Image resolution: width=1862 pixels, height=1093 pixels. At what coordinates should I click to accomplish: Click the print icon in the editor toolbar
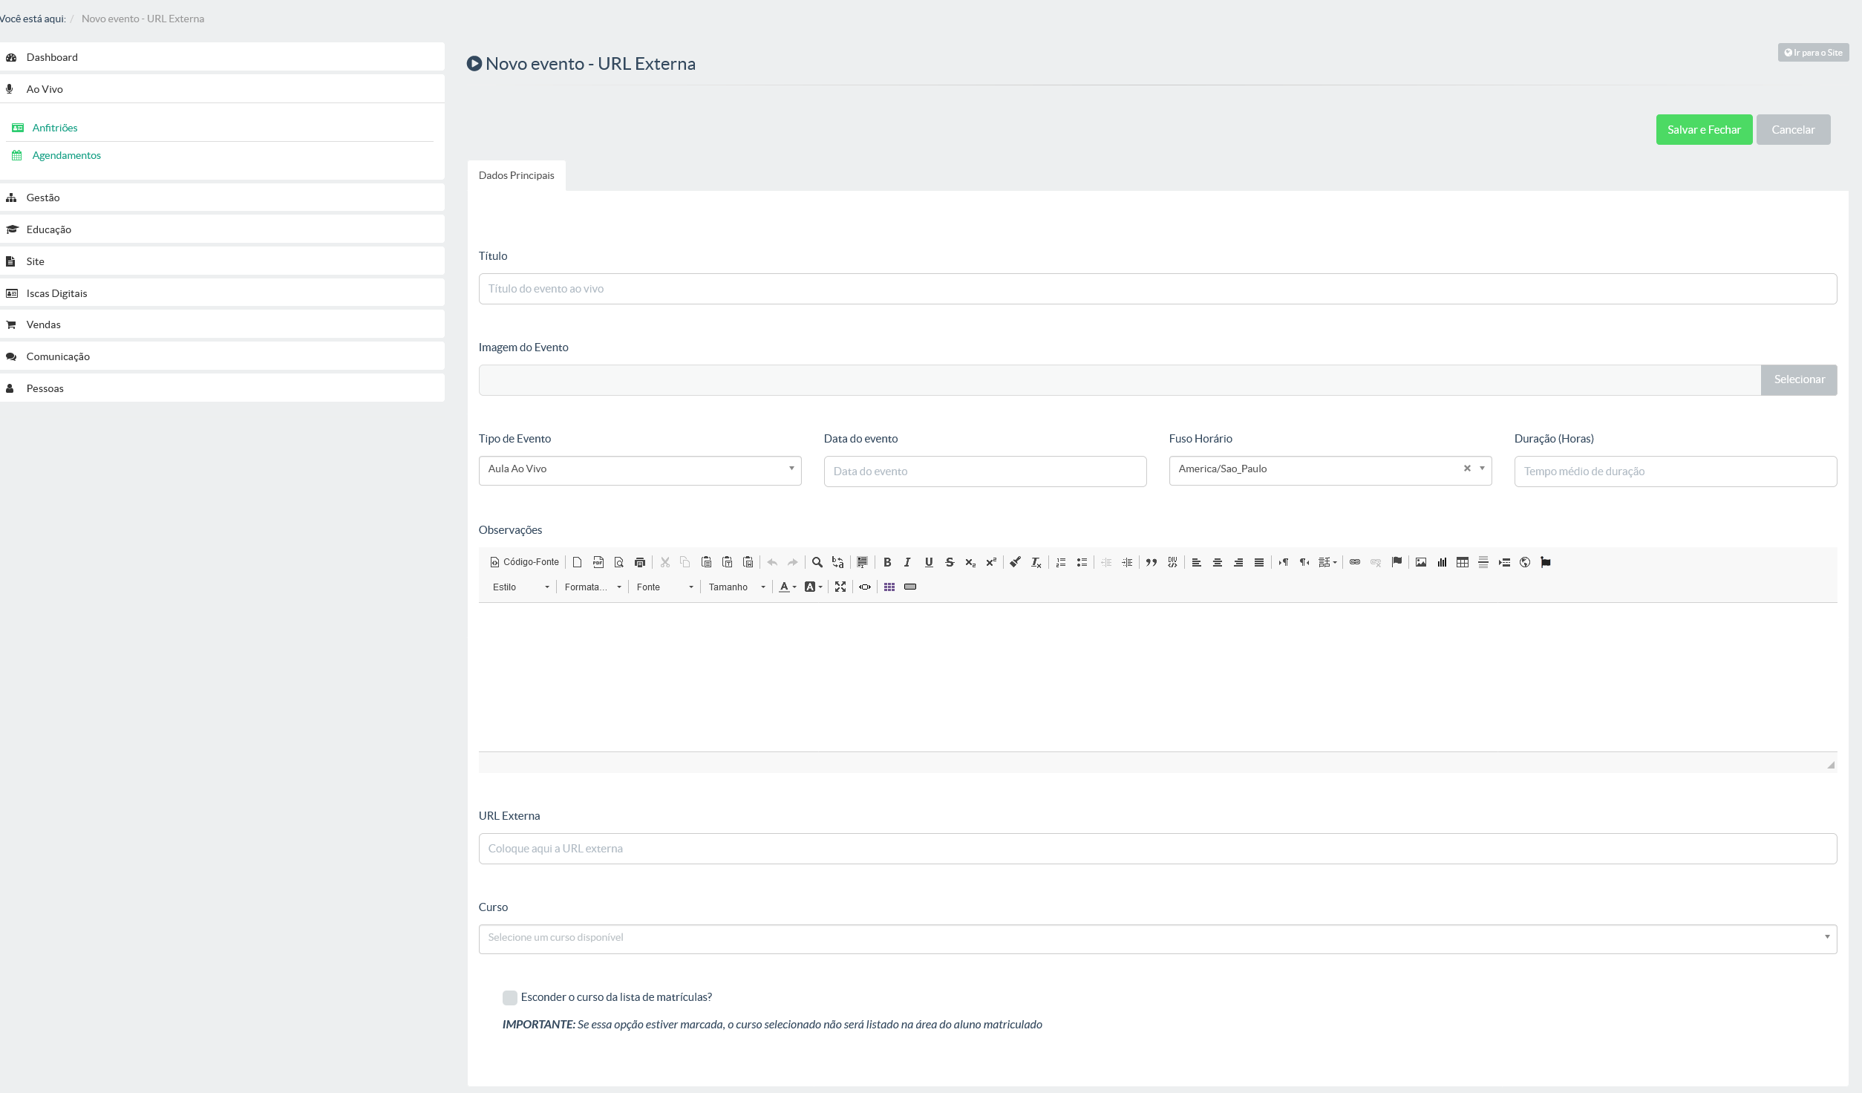(640, 562)
